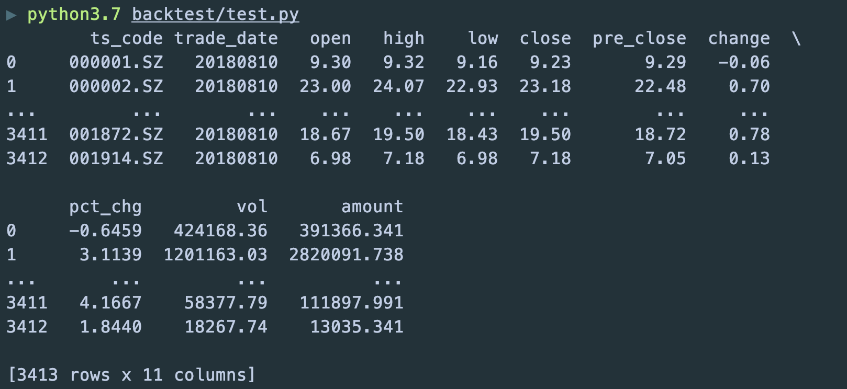Click the vol value 424168.36
This screenshot has width=847, height=389.
coord(220,231)
